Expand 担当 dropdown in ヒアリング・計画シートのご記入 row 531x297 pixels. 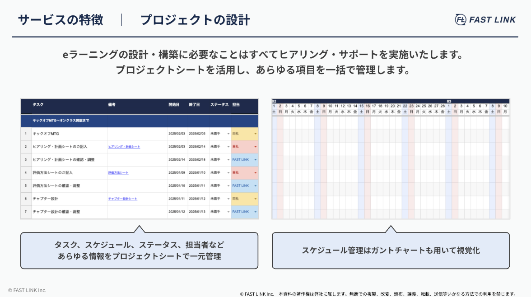coord(256,147)
